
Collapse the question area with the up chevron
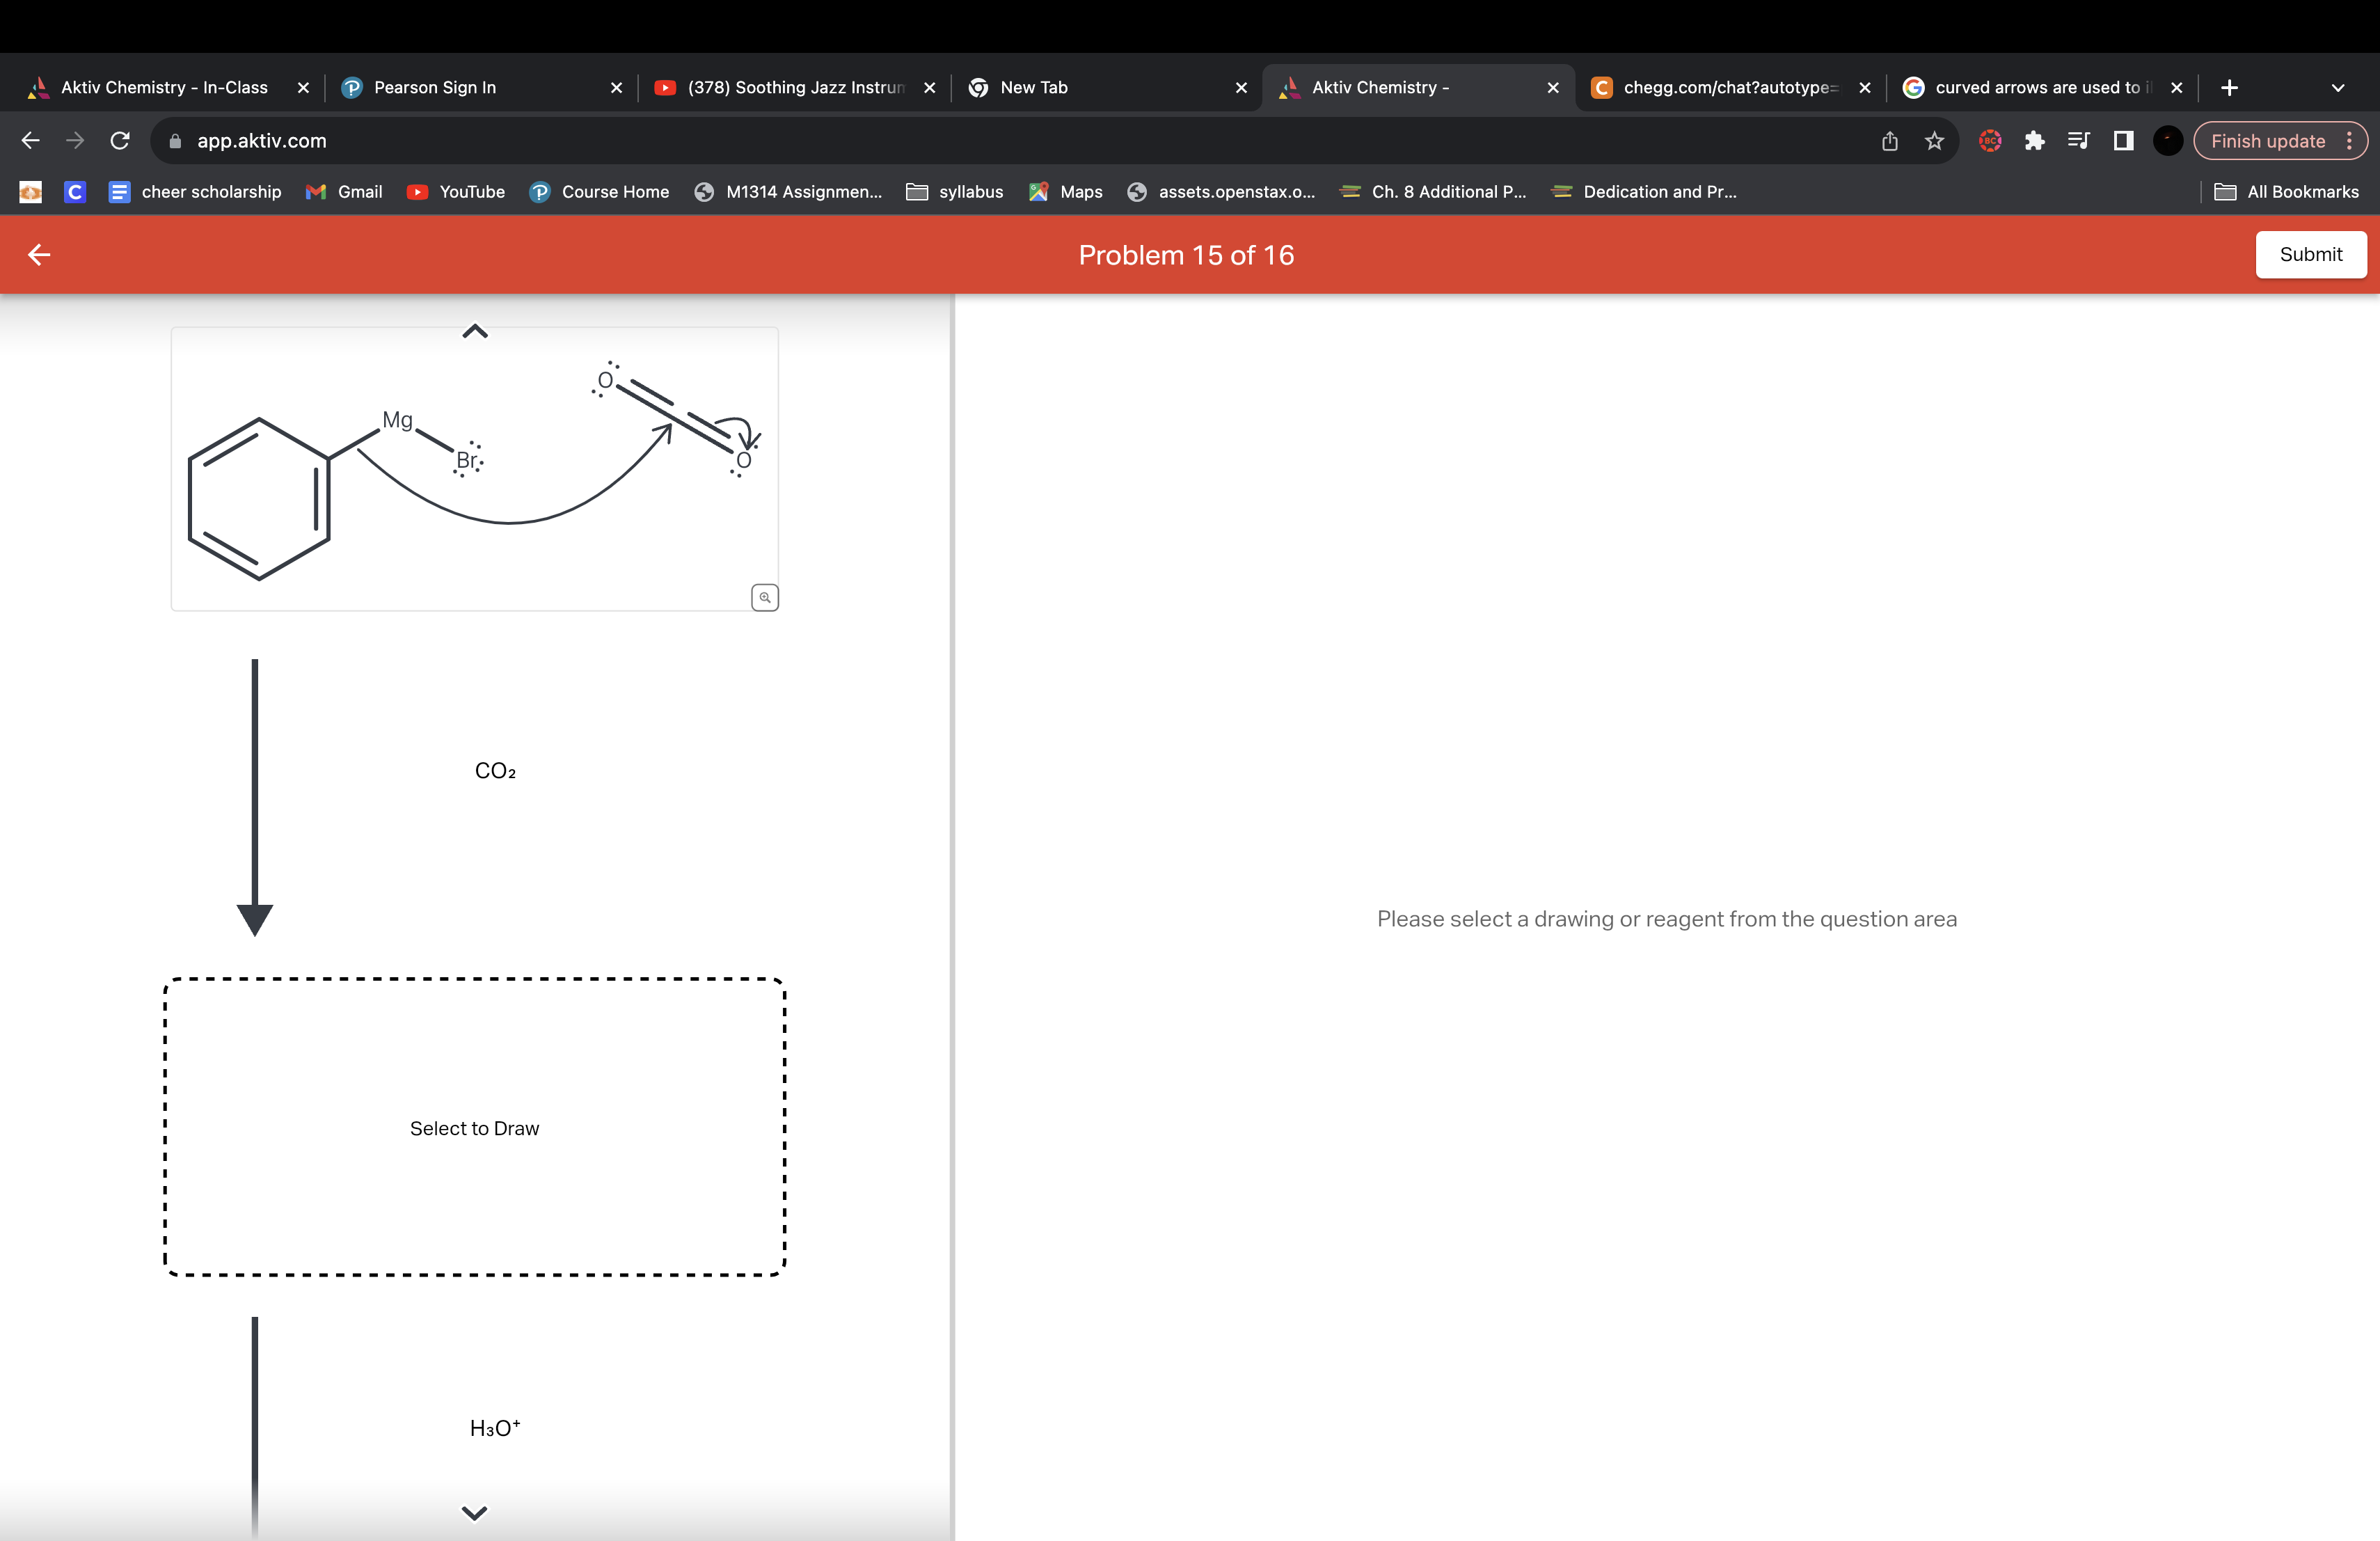point(474,331)
